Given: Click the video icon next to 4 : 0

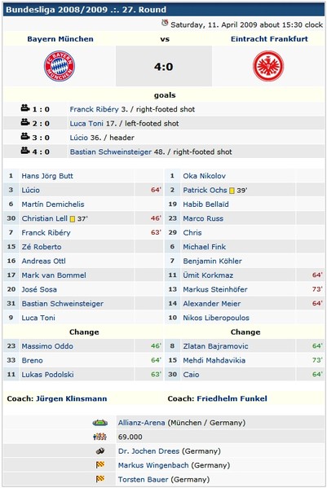Looking at the screenshot, I should [25, 151].
